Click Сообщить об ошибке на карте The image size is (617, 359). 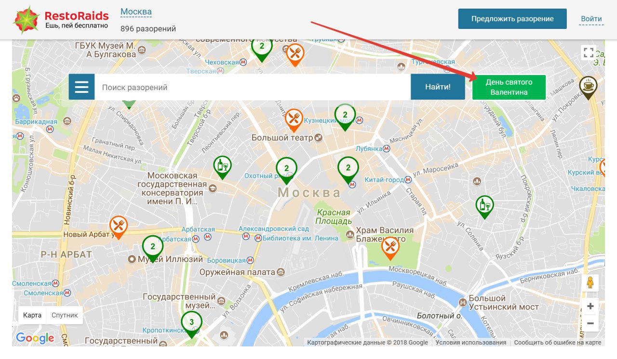(558, 343)
